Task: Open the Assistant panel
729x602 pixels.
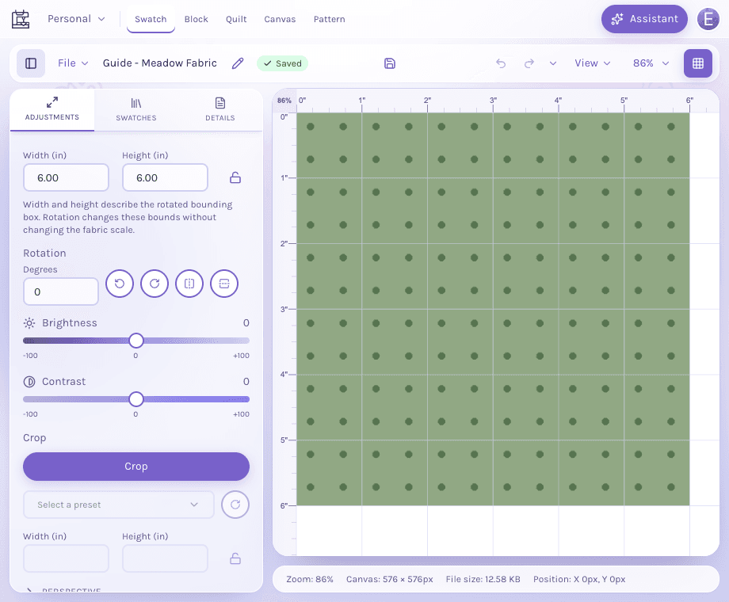Action: coord(644,19)
